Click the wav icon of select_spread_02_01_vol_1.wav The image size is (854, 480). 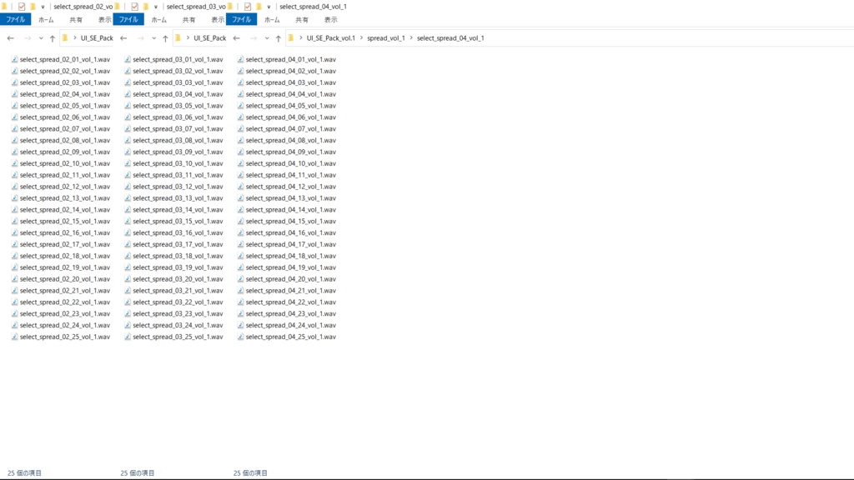15,59
